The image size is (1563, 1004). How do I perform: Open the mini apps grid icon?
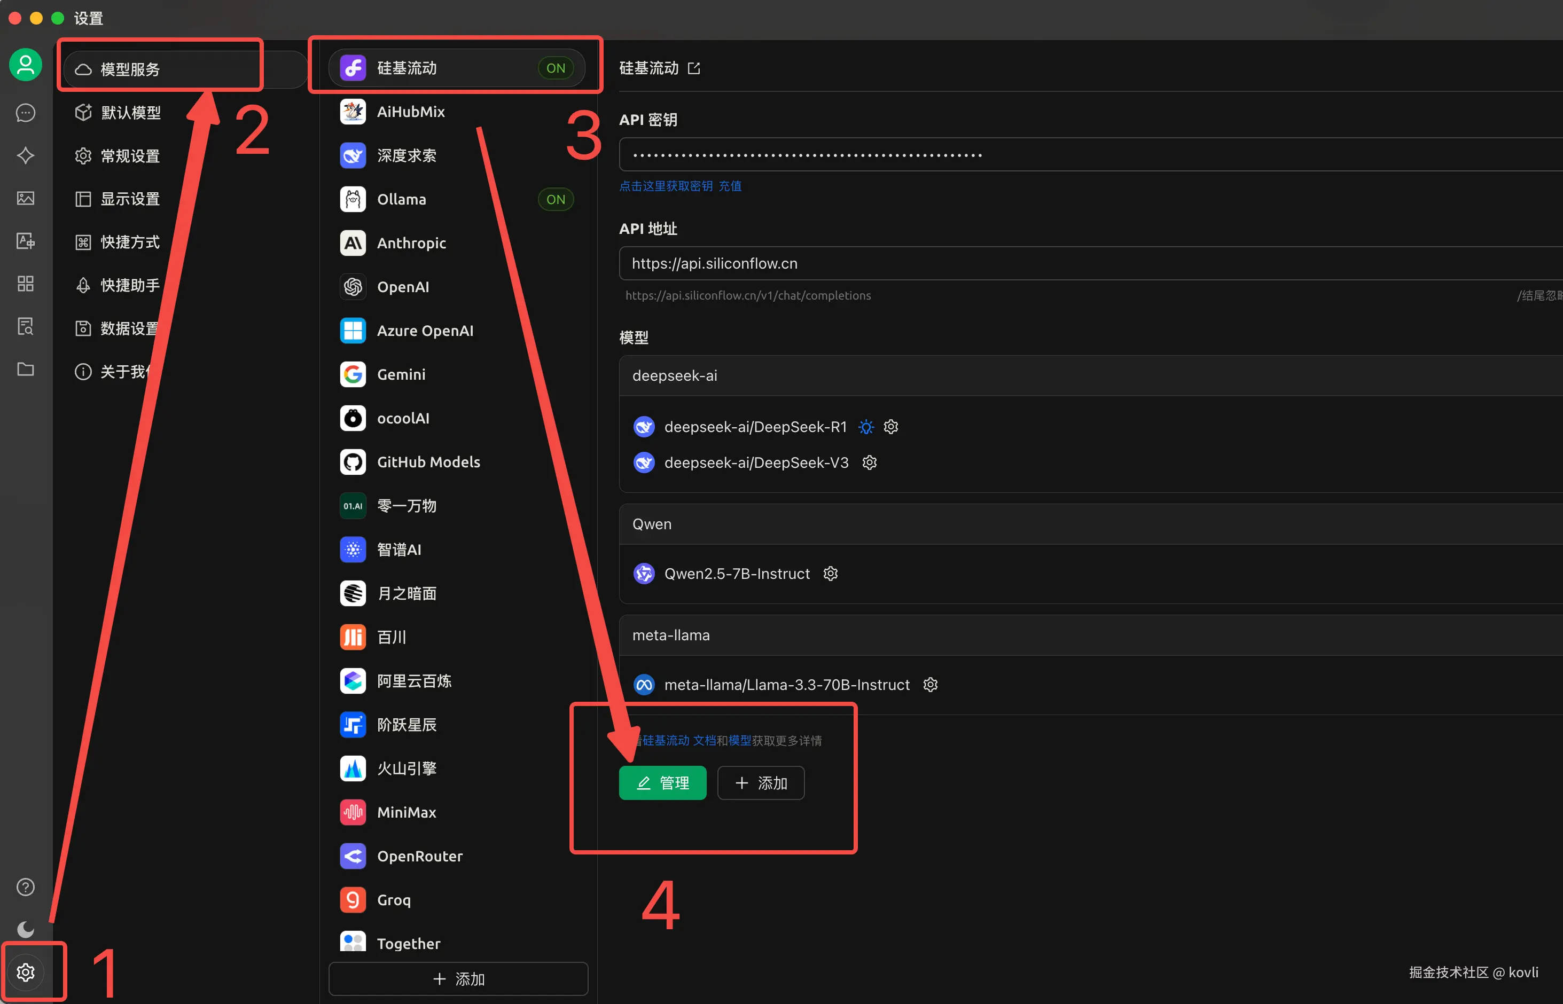[26, 284]
